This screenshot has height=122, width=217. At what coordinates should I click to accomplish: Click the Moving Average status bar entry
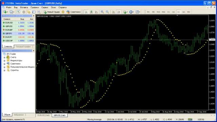[94, 119]
